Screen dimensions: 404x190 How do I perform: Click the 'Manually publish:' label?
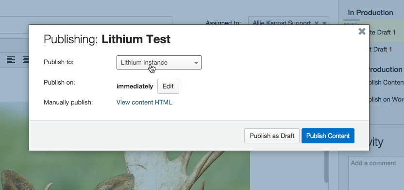pyautogui.click(x=68, y=103)
